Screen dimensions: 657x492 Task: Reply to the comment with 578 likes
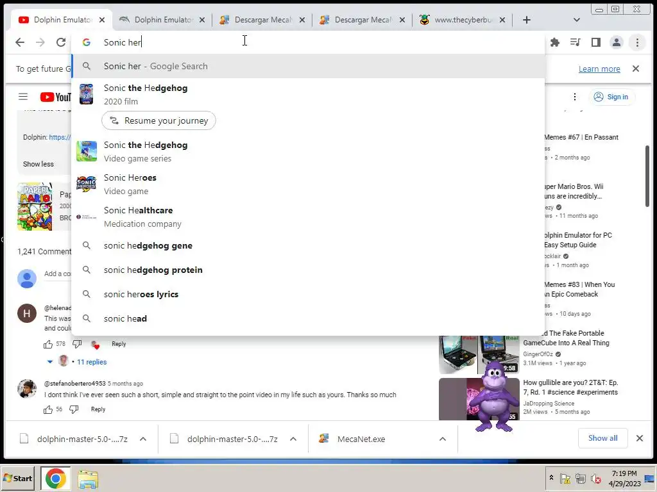(x=119, y=344)
